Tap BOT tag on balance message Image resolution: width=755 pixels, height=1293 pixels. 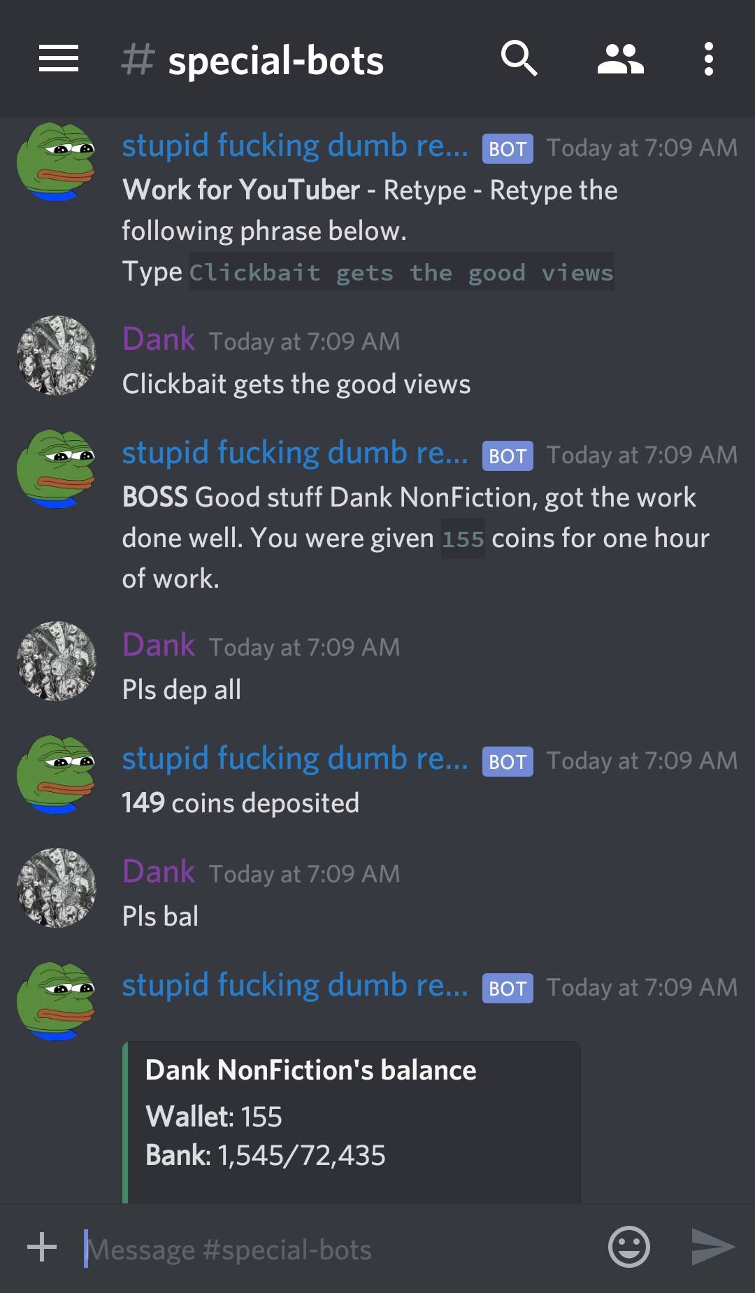[508, 988]
